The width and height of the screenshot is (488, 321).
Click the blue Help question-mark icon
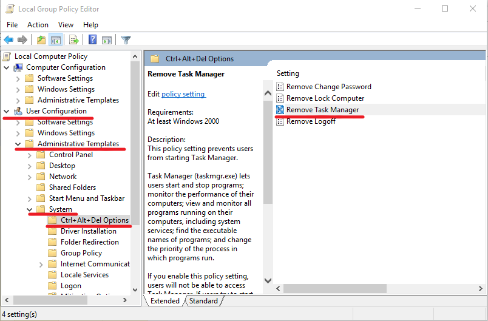(92, 39)
